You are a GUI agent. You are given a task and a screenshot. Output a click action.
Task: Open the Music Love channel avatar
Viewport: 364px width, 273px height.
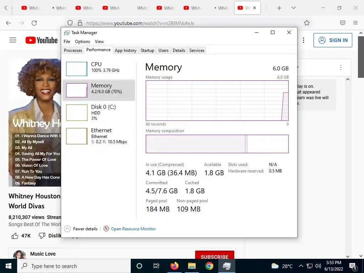point(20,255)
